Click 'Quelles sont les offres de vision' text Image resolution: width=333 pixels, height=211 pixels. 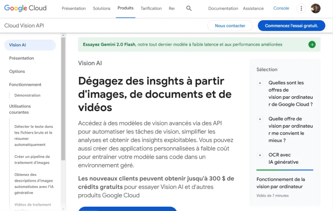point(290,93)
